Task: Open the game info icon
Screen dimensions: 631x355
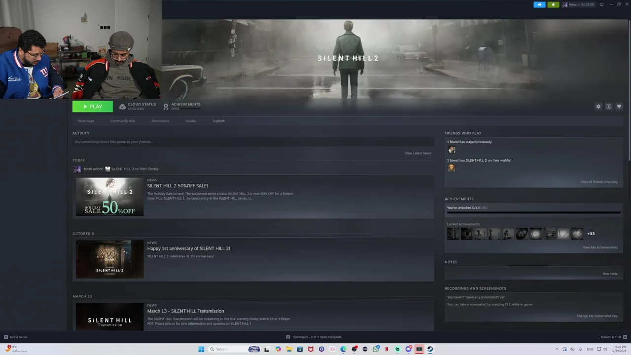Action: pyautogui.click(x=609, y=106)
